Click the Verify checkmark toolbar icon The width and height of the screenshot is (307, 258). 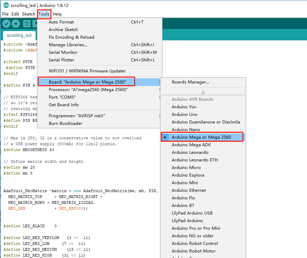pos(6,24)
